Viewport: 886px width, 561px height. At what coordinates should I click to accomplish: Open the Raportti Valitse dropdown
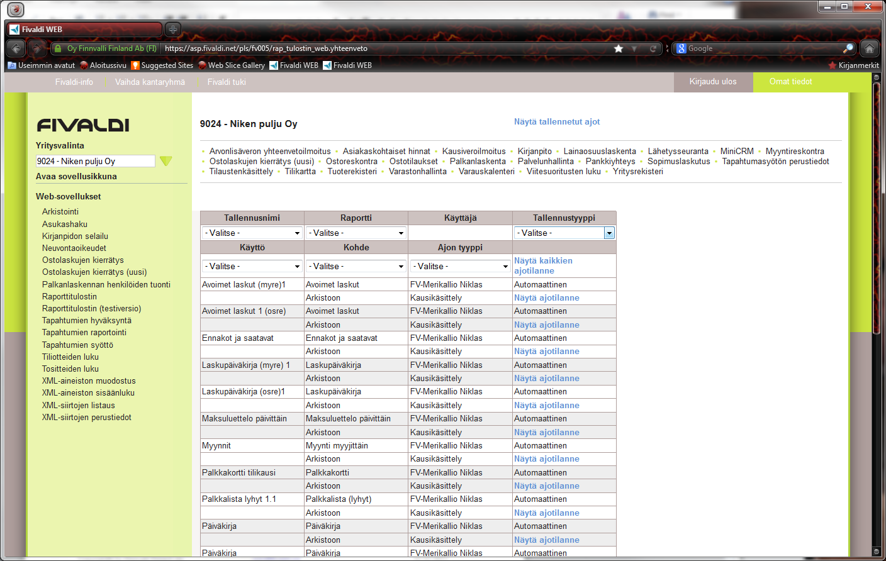coord(356,233)
